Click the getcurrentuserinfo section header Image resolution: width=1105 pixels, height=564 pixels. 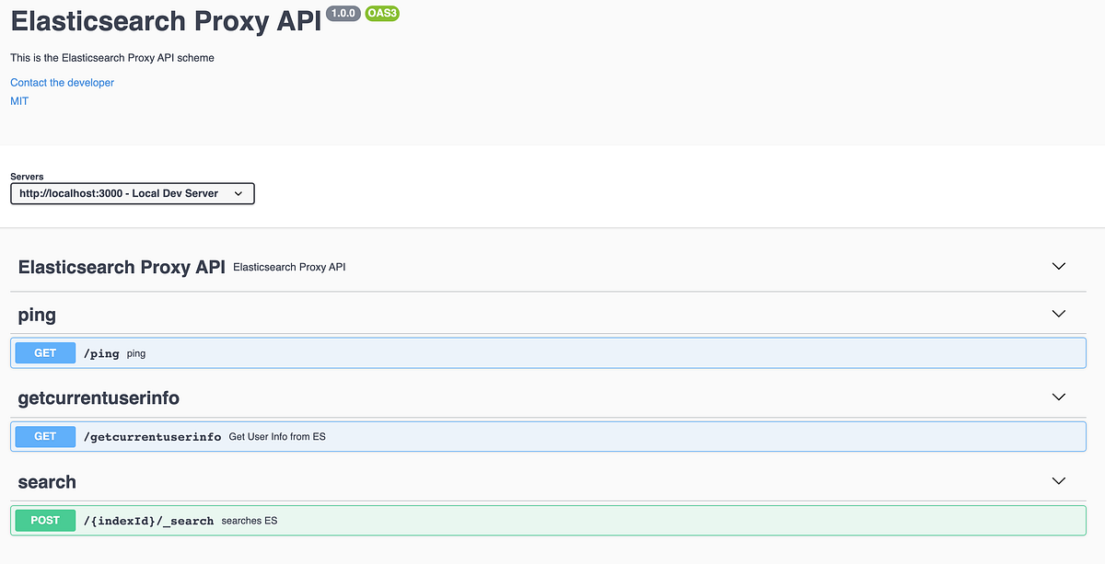pyautogui.click(x=99, y=397)
